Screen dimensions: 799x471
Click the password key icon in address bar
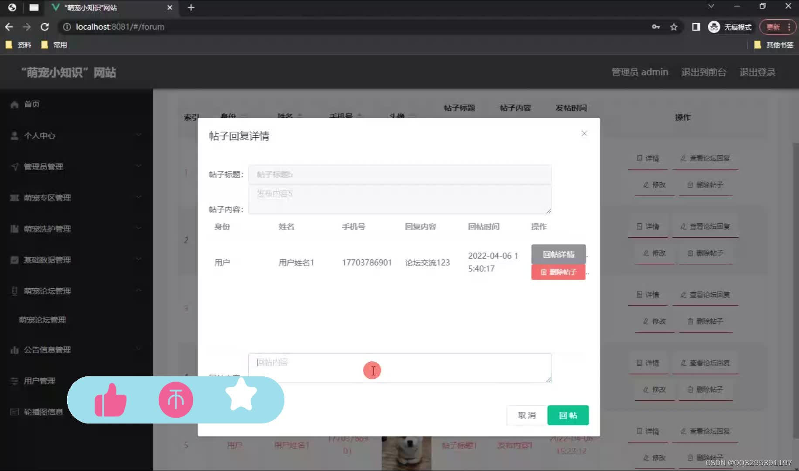[656, 27]
